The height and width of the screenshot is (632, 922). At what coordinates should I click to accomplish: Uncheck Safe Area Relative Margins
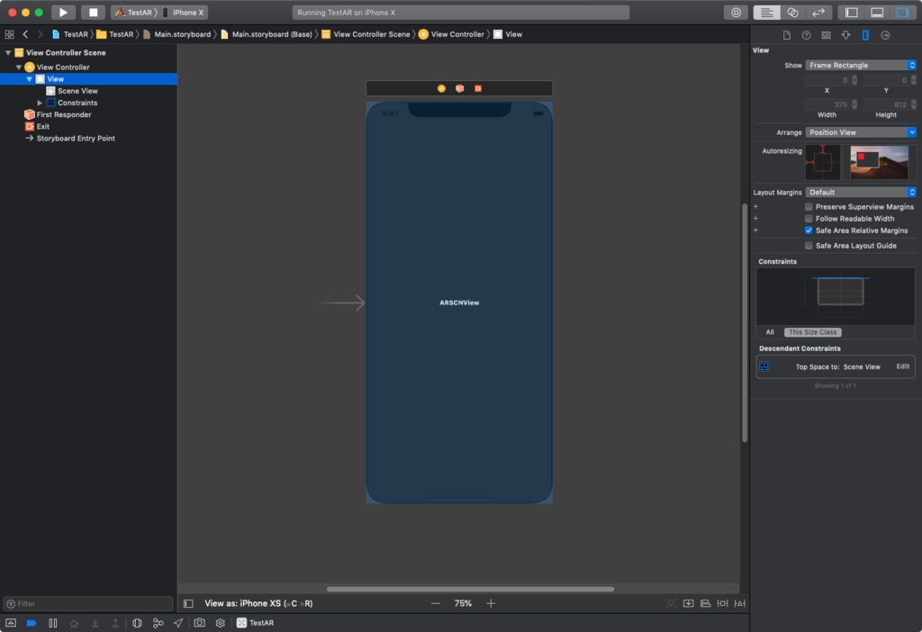(809, 230)
